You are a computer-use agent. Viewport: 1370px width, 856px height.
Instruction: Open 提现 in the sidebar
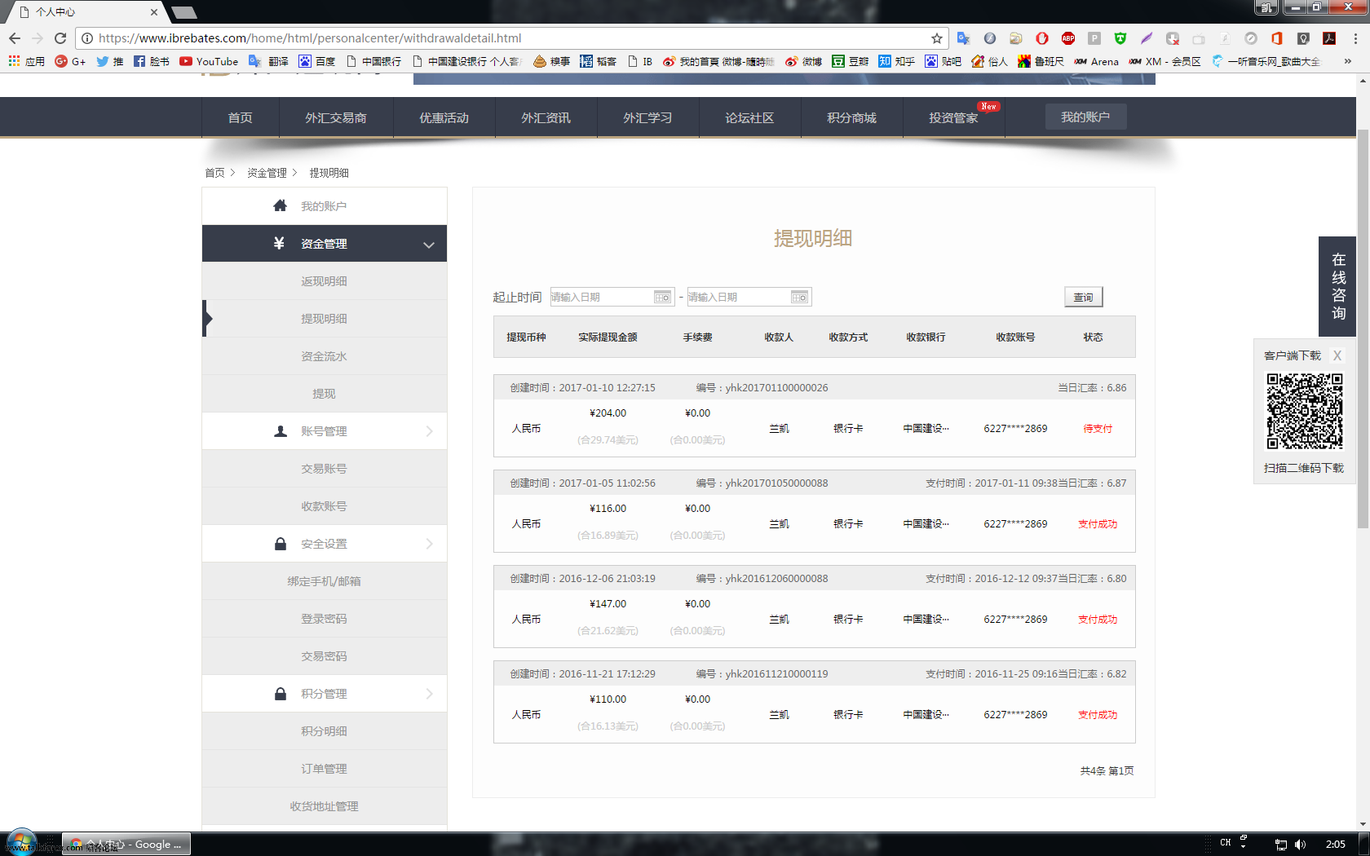325,394
